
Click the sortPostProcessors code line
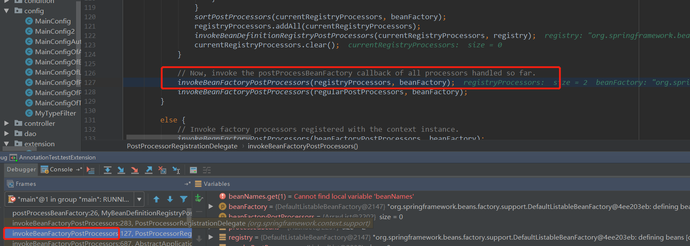pos(320,17)
